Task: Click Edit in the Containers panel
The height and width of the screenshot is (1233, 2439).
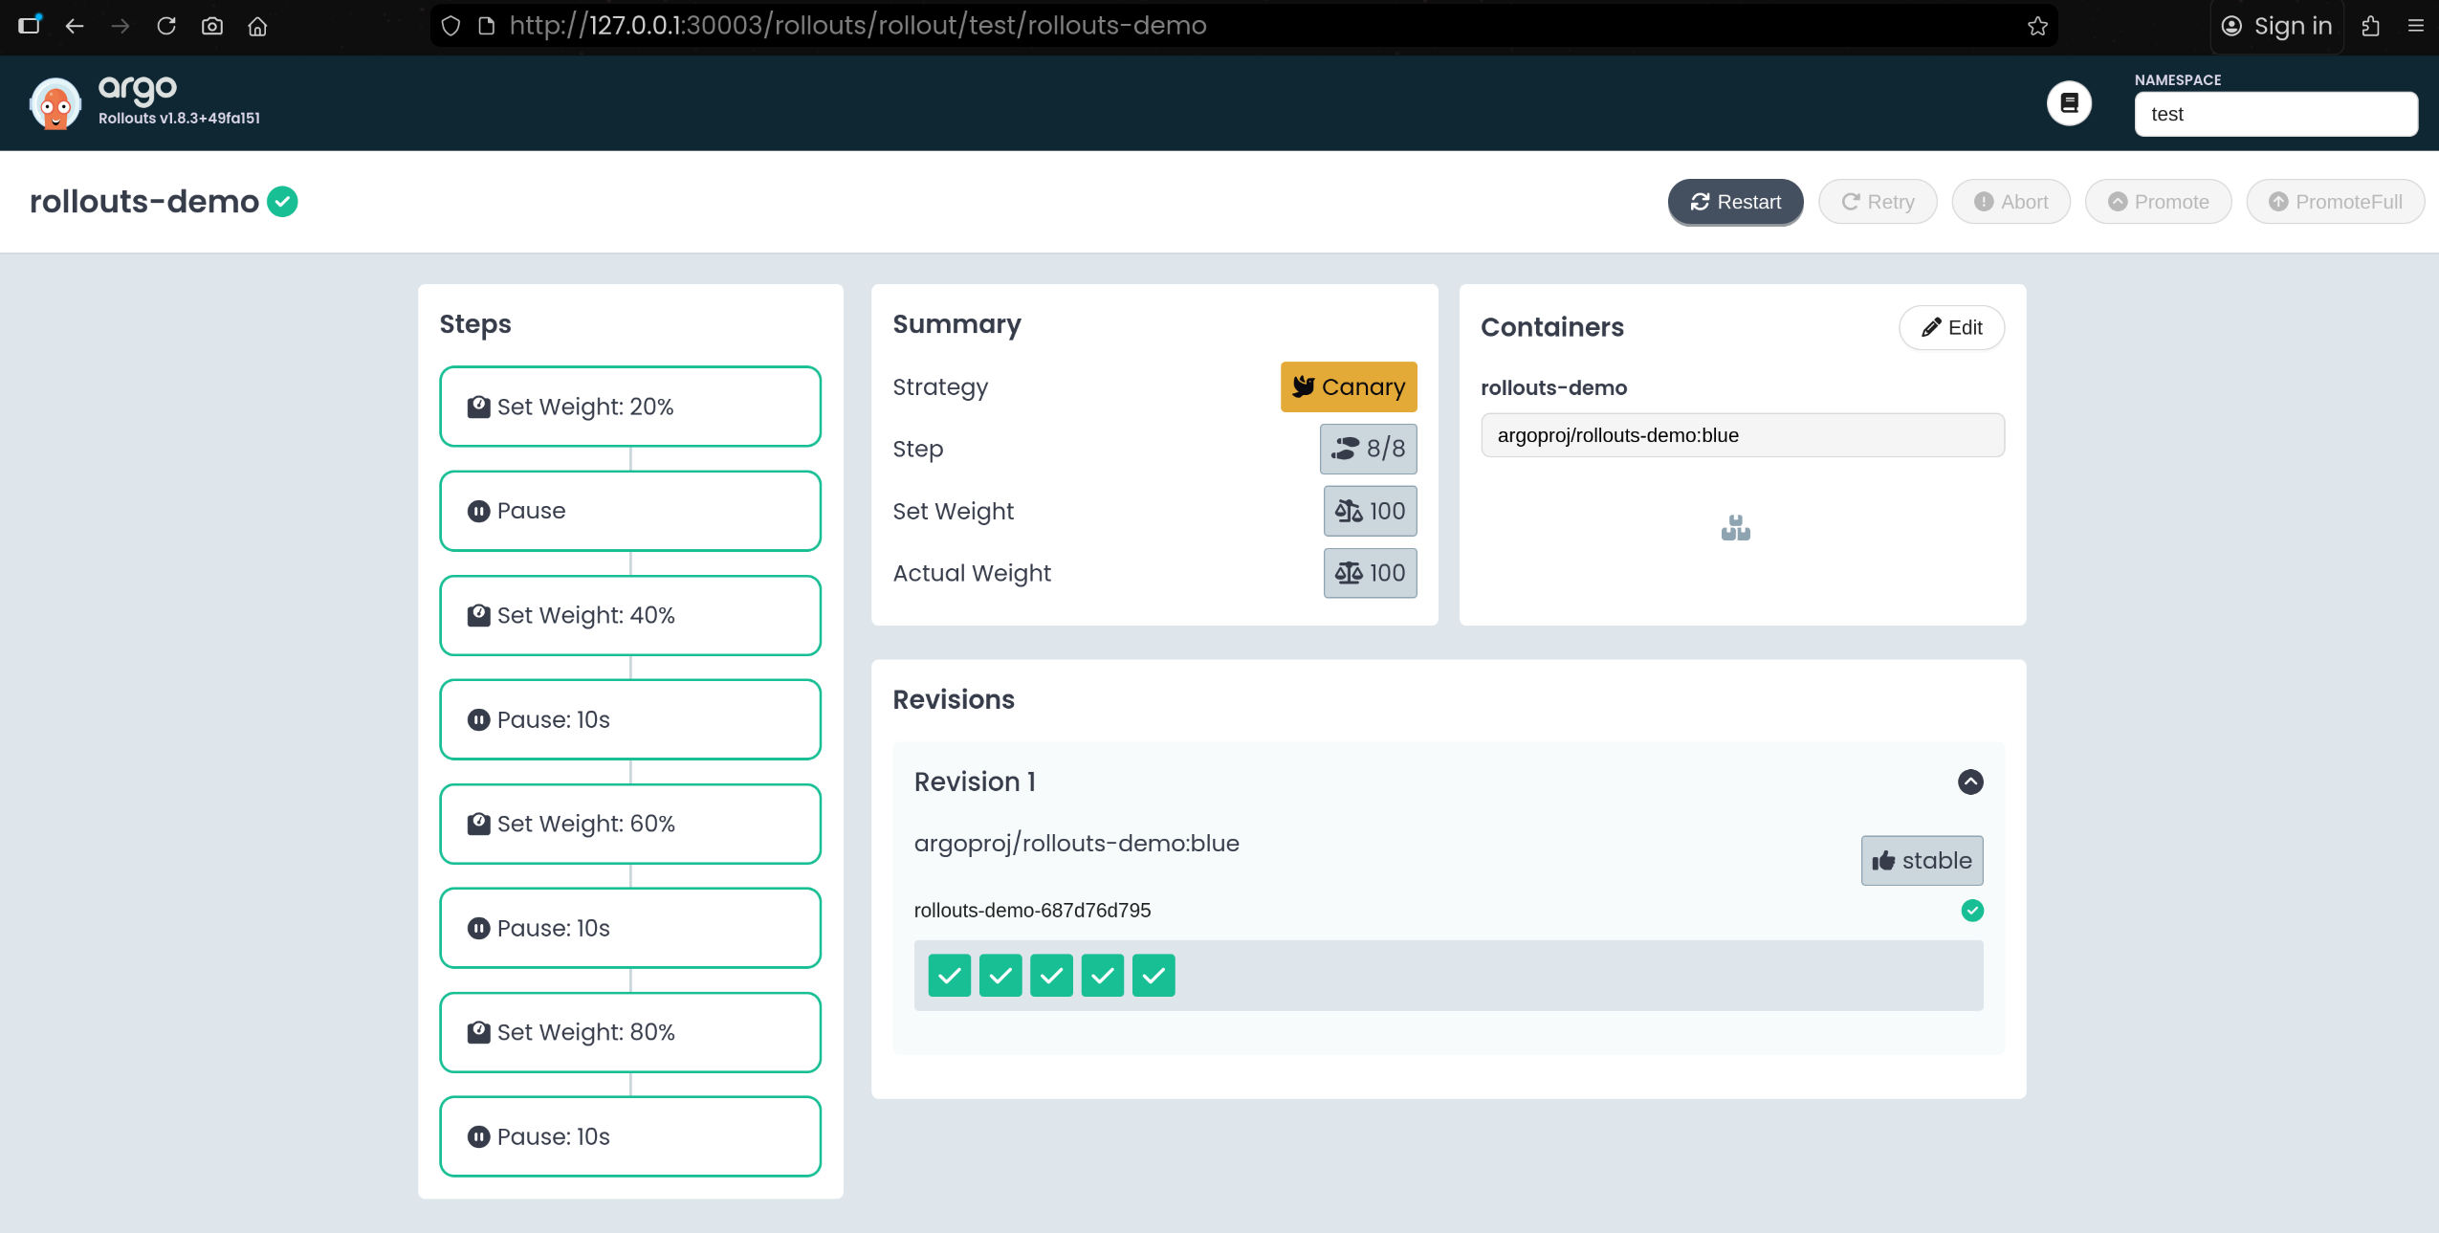Action: coord(1951,328)
